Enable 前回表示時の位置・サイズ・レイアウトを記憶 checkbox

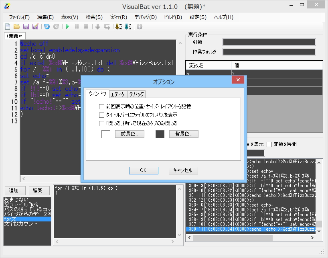pos(102,106)
